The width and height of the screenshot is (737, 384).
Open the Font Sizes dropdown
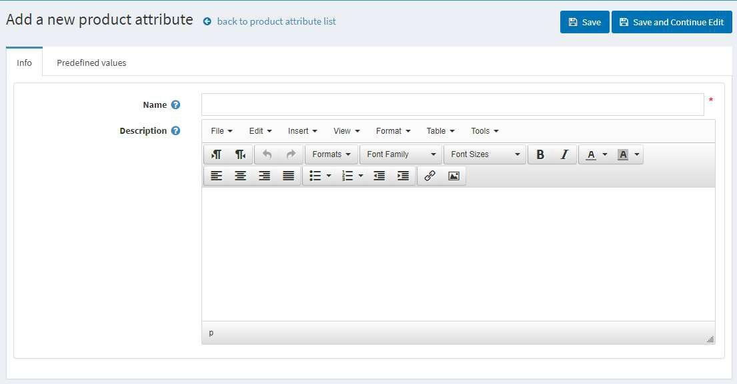click(x=485, y=154)
